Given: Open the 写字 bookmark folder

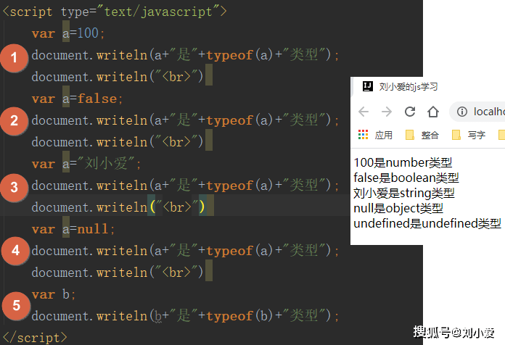Looking at the screenshot, I should pos(469,135).
